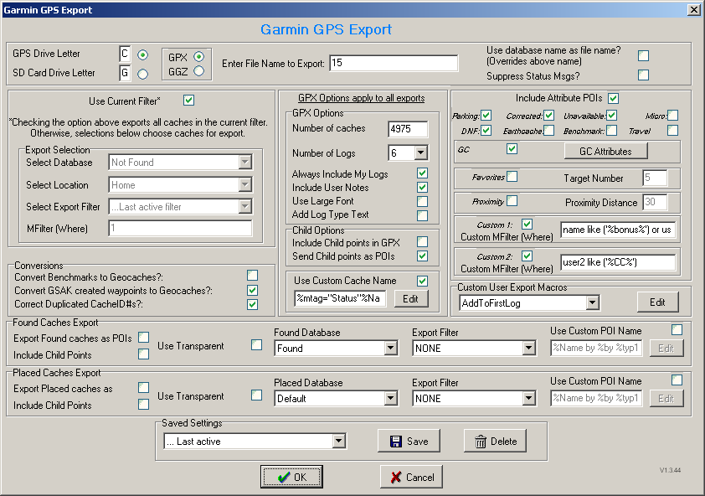Image resolution: width=705 pixels, height=496 pixels.
Task: Enable the Benchmark attribute checkbox
Action: 611,131
